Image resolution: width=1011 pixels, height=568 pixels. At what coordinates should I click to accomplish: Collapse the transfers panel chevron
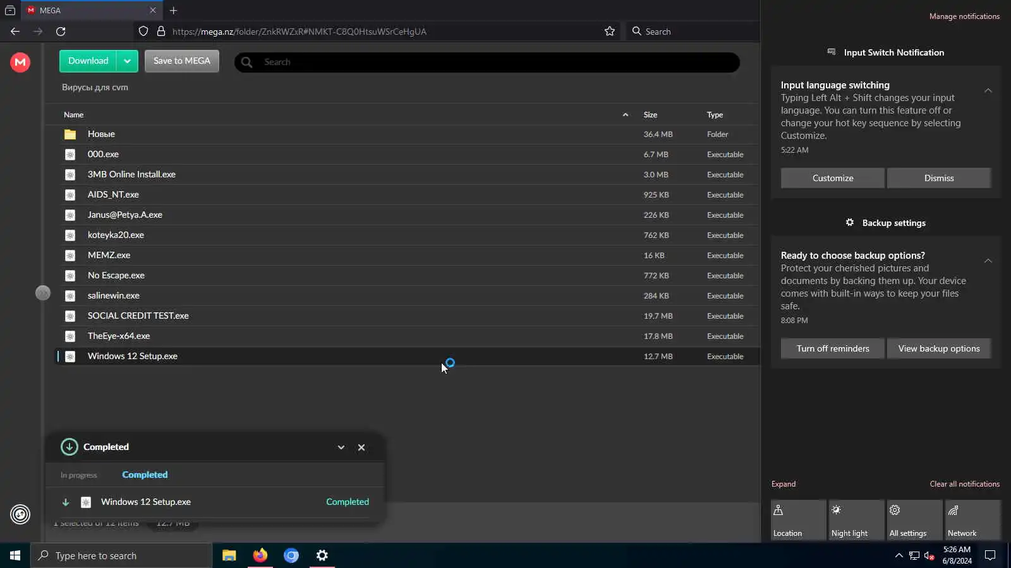(341, 447)
